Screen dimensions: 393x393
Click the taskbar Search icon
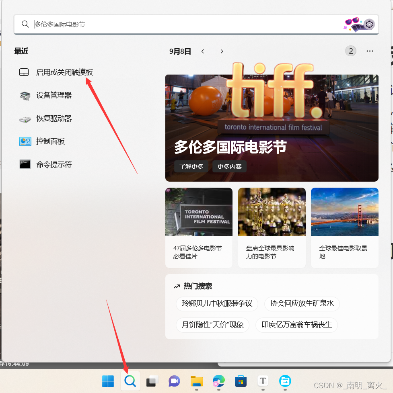(130, 381)
